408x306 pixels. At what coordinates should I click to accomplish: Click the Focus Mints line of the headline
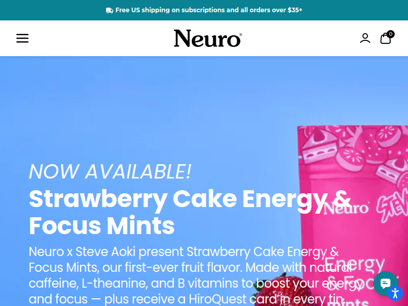(101, 225)
